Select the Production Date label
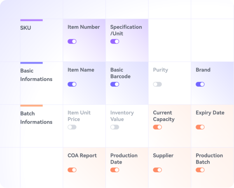 124,159
